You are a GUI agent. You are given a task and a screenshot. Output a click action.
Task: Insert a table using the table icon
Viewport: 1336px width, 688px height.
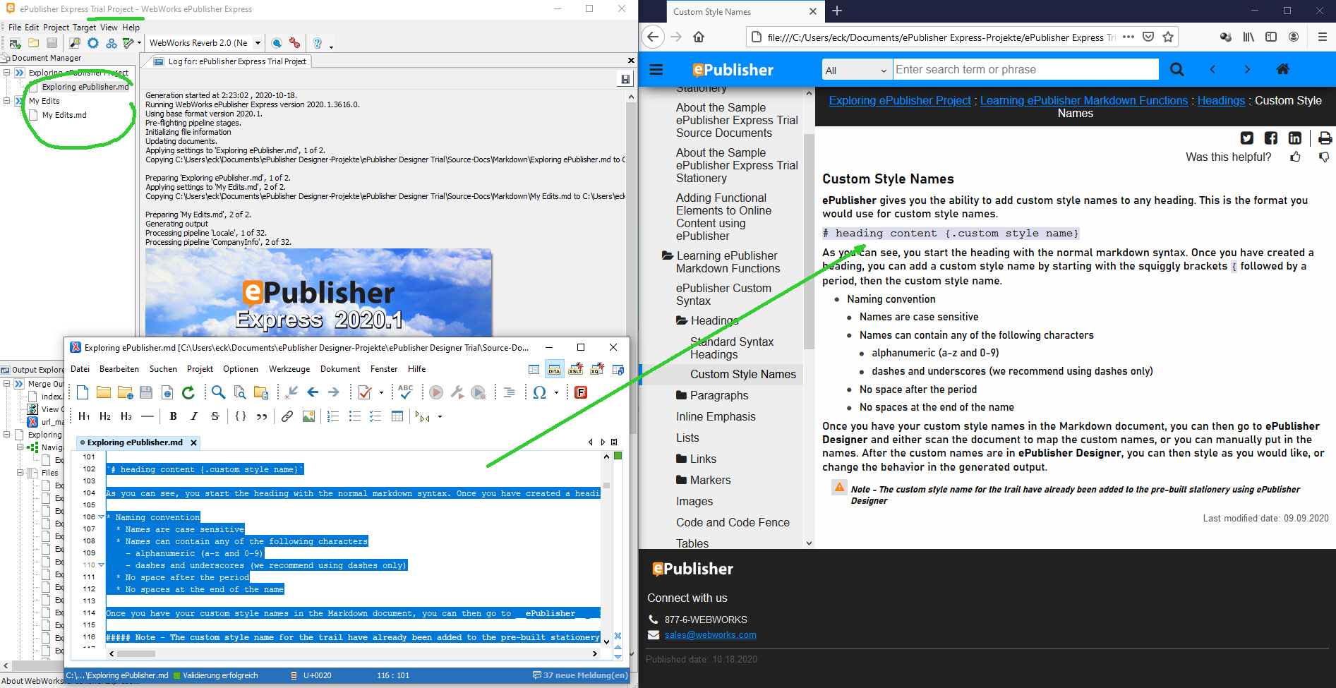[397, 416]
